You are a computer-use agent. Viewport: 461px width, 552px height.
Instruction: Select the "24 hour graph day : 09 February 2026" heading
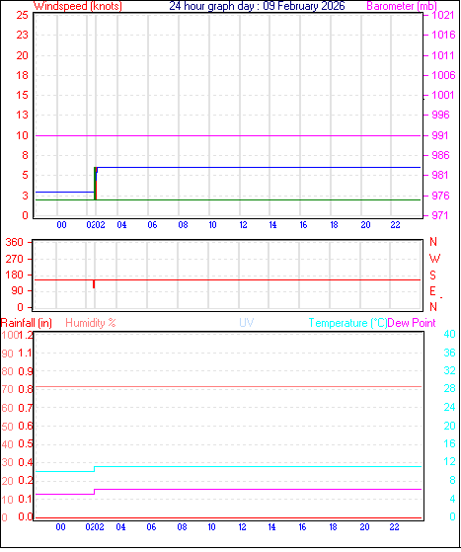coord(257,6)
